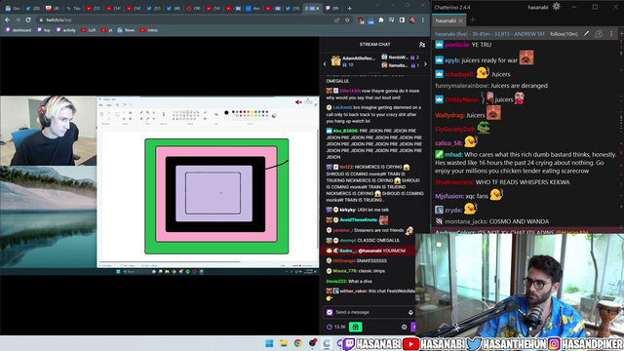This screenshot has height=351, width=624.
Task: Switch to the 'Title' browser tab
Action: 73,9
